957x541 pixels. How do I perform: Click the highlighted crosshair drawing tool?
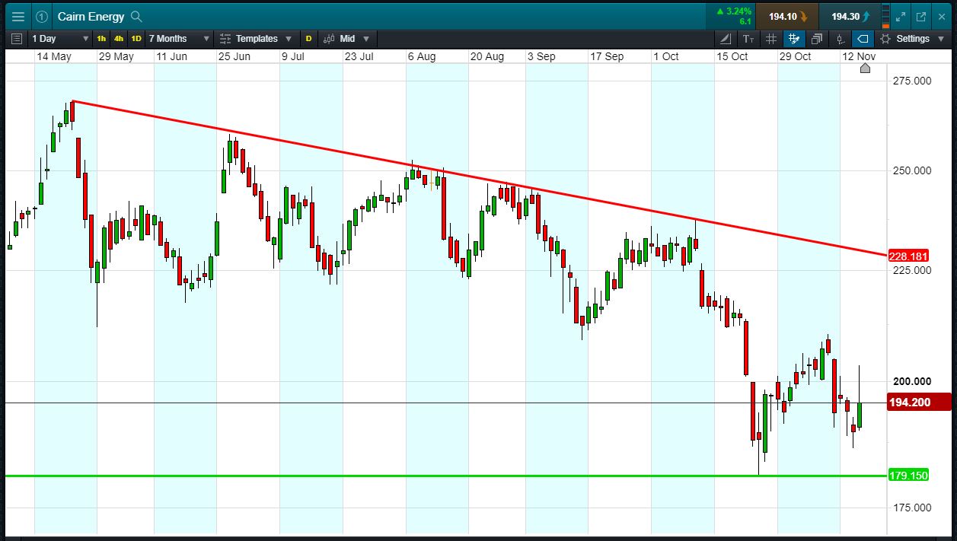pyautogui.click(x=794, y=38)
